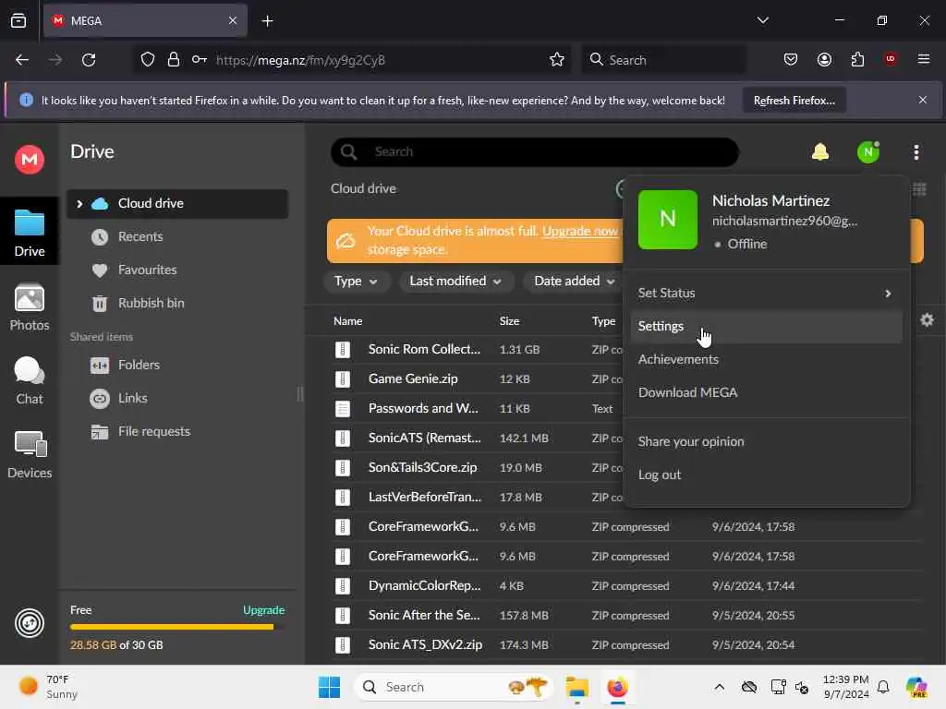
Task: Open the Date added filter dropdown
Action: tap(573, 282)
